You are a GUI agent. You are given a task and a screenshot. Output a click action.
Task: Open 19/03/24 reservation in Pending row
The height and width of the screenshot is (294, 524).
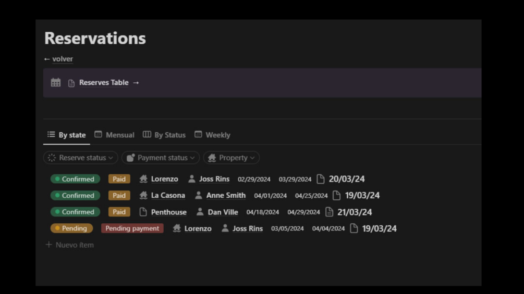coord(379,228)
